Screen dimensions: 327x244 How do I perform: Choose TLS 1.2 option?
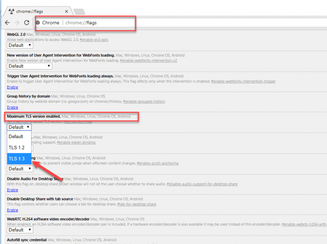19,148
